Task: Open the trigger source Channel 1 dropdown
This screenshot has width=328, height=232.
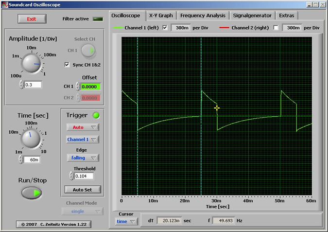Action: (x=82, y=140)
